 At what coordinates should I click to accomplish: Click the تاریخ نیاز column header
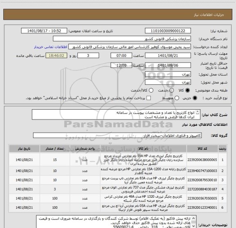click(24, 149)
